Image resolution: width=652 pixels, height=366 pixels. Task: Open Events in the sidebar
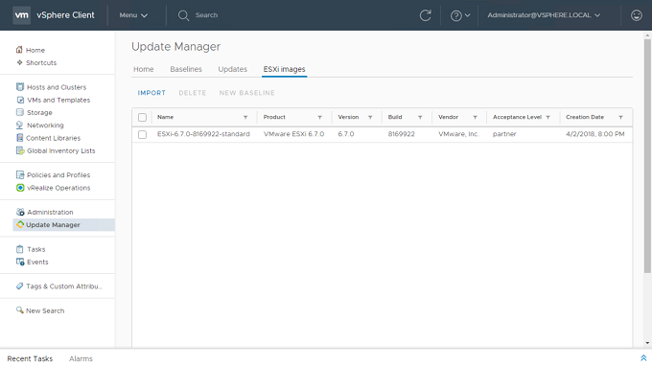[x=37, y=263]
